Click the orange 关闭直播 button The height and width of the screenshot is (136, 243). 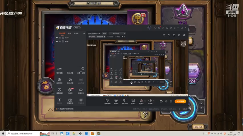(x=180, y=101)
